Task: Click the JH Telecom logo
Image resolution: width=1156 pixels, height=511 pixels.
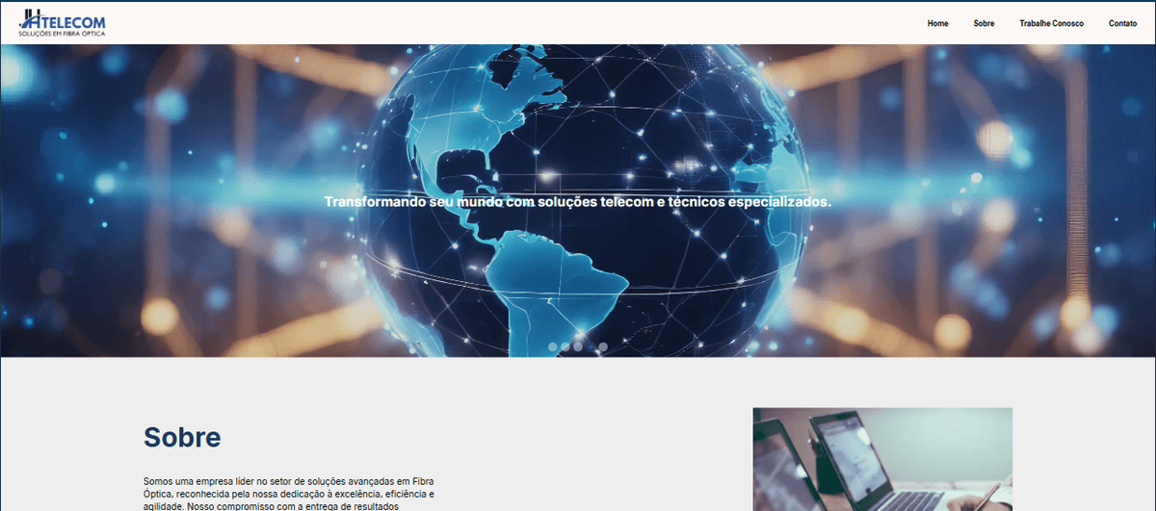Action: tap(62, 23)
